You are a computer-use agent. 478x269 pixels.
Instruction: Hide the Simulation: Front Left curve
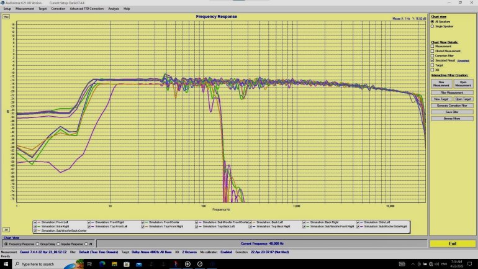35,222
